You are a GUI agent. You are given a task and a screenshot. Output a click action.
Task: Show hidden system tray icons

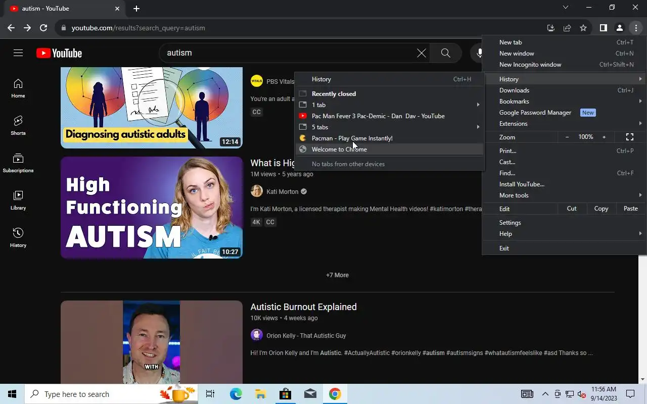click(x=545, y=394)
